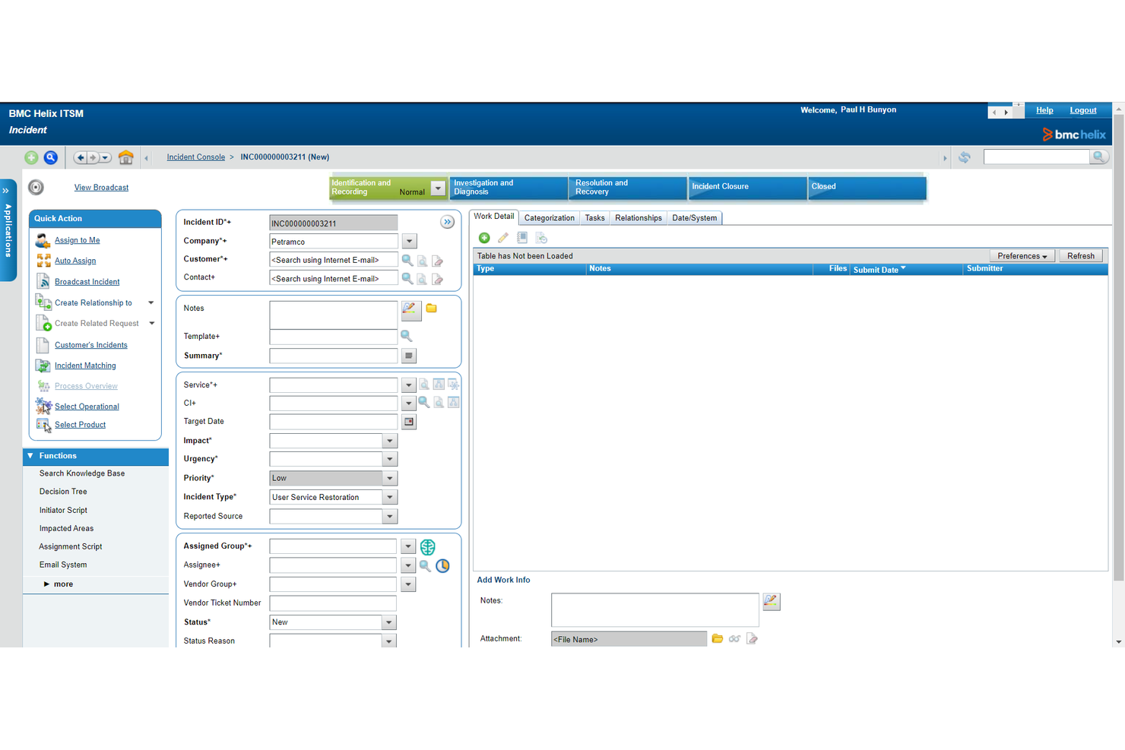This screenshot has width=1125, height=750.
Task: Click the globe icon beside Assigned Group
Action: [427, 546]
